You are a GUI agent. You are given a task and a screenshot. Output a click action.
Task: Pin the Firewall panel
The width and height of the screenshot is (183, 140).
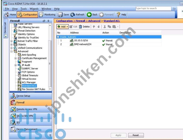[48, 21]
